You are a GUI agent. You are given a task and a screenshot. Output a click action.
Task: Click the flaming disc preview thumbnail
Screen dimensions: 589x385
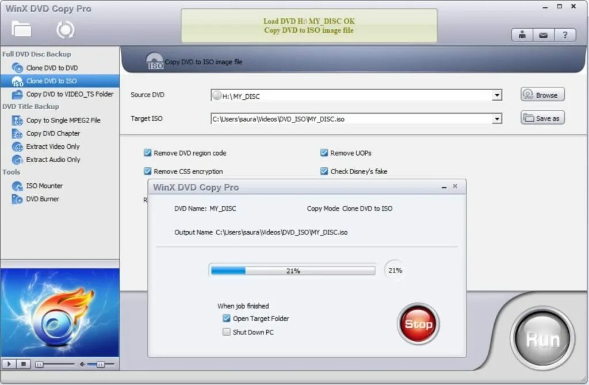pos(60,312)
